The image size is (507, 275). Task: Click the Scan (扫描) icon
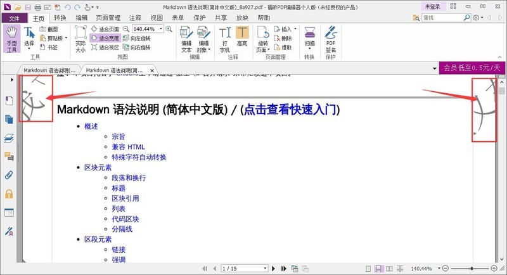tap(310, 32)
